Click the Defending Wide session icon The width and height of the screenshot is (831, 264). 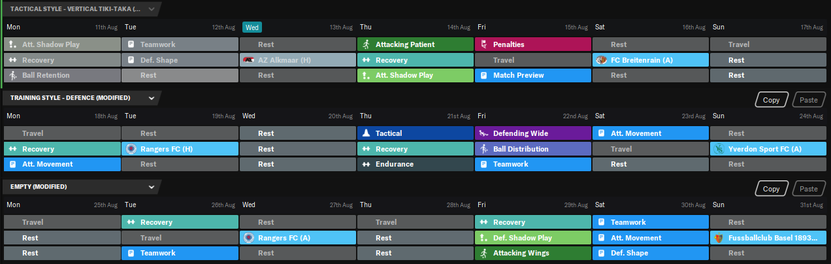point(483,133)
